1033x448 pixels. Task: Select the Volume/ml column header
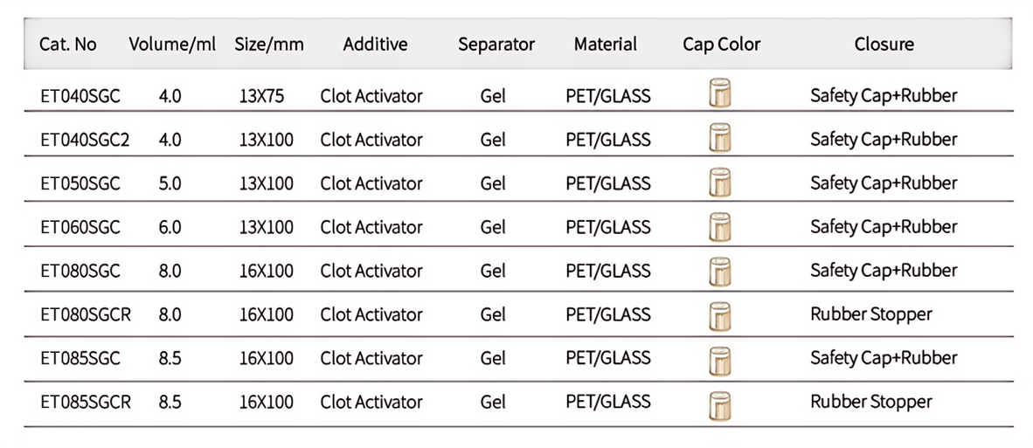pyautogui.click(x=172, y=44)
